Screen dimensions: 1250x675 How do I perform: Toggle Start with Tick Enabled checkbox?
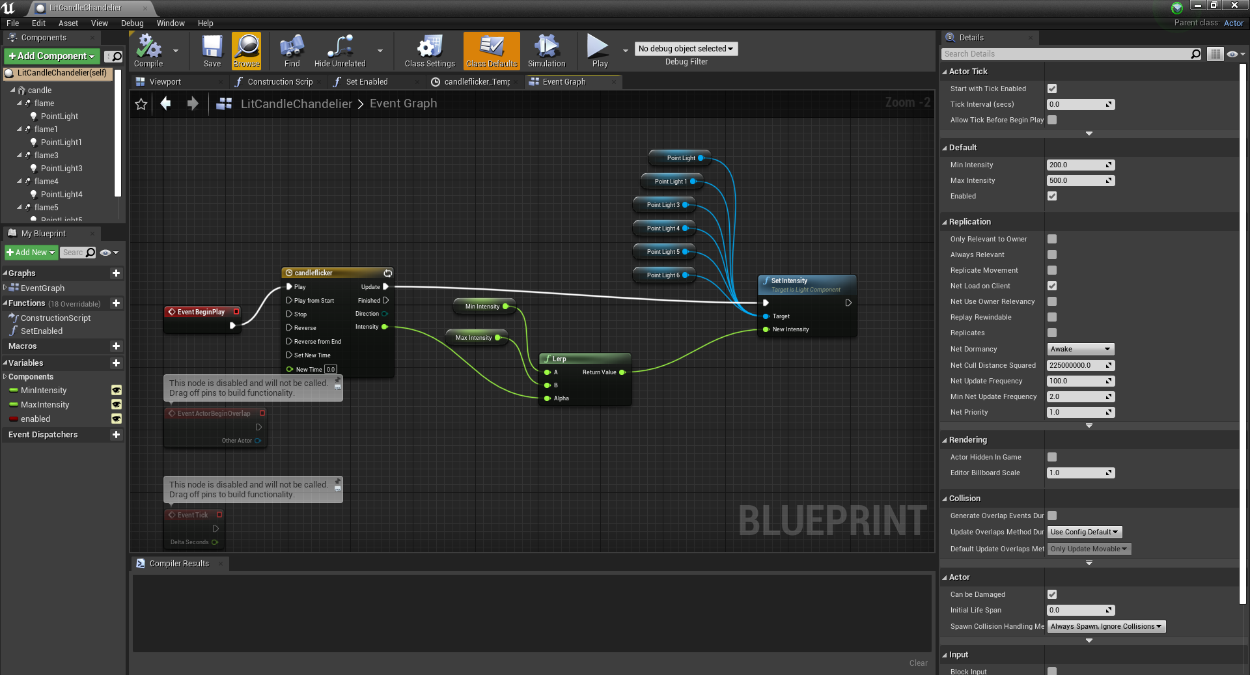[1052, 89]
